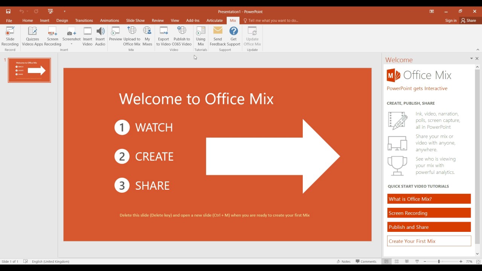Choose Insert Video from ribbon
This screenshot has width=482, height=271.
pos(87,36)
